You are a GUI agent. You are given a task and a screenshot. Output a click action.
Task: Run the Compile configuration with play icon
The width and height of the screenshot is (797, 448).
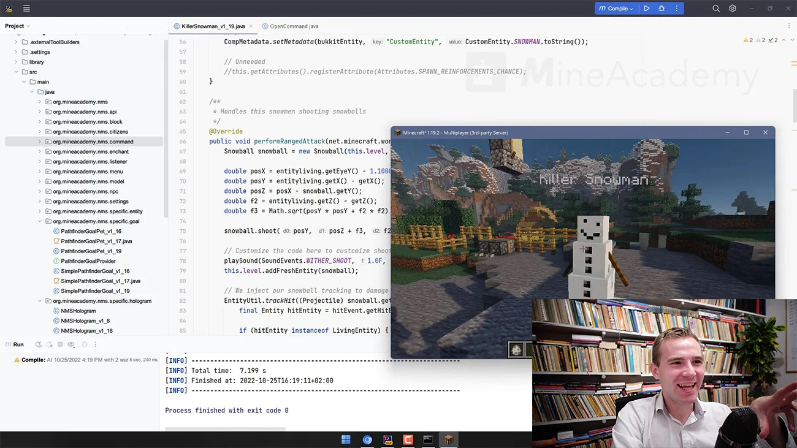tap(647, 9)
